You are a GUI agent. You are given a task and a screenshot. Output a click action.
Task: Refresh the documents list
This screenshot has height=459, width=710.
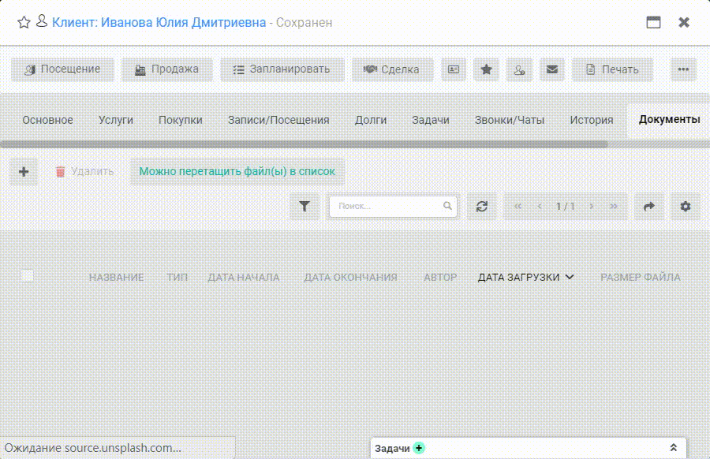coord(482,207)
